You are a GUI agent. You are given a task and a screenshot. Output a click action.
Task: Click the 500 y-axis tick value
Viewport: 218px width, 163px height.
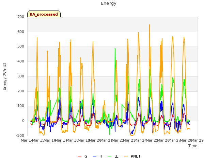[x=21, y=47]
